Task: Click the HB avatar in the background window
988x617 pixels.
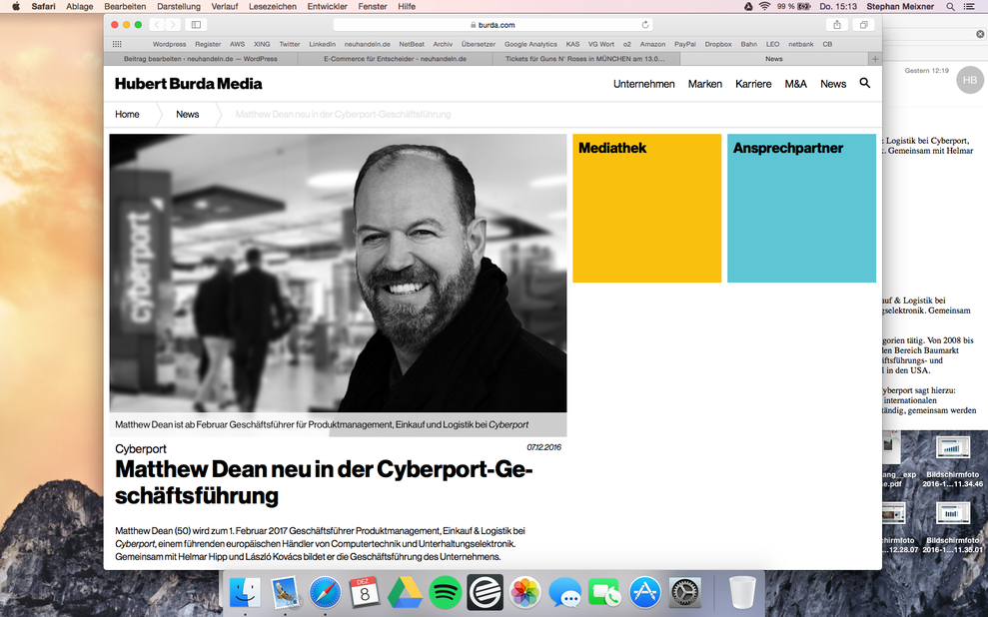Action: point(970,80)
